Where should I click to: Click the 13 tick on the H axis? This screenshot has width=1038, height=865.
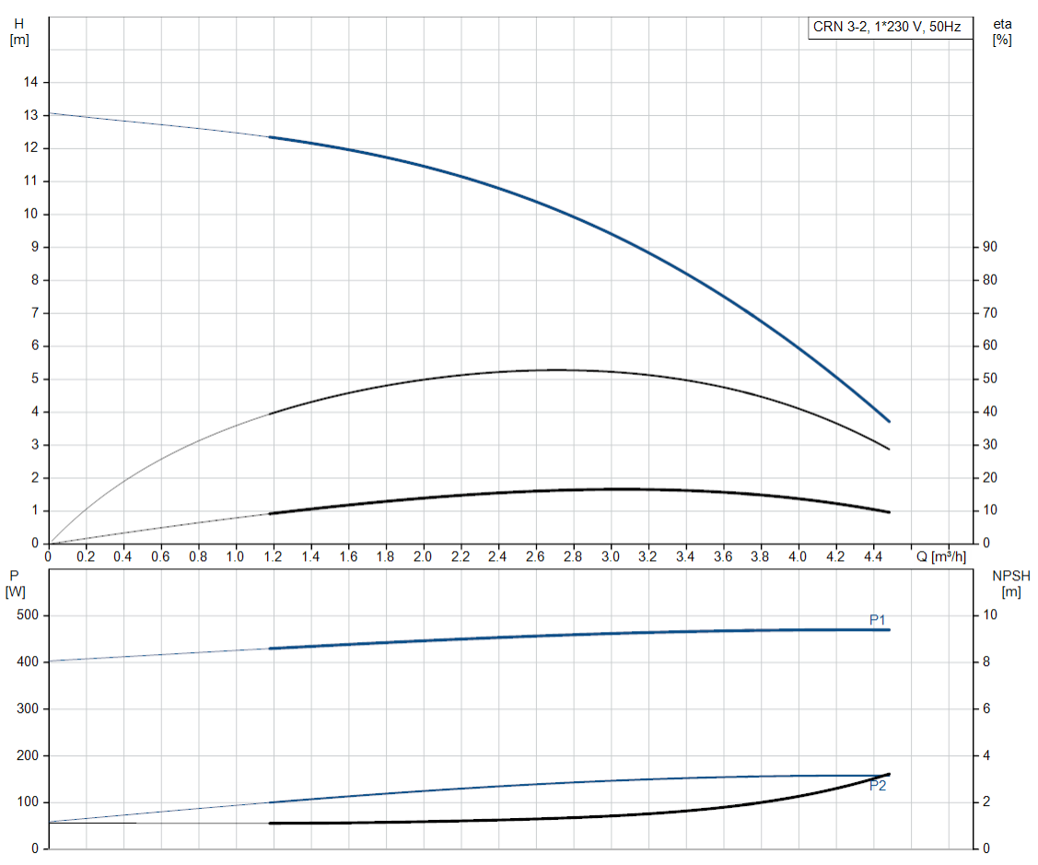(30, 115)
